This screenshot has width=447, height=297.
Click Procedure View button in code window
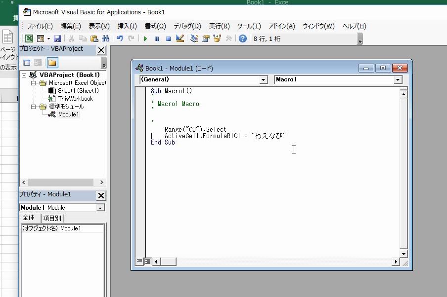click(139, 261)
